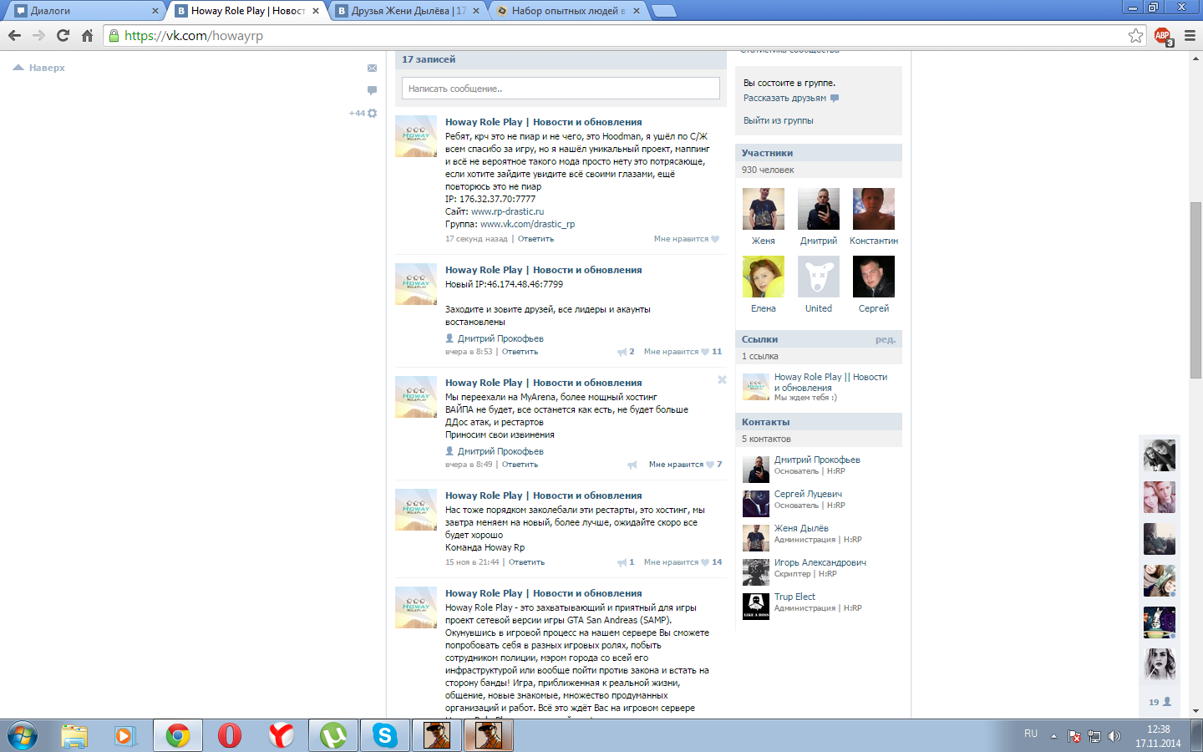Show hidden system tray icons
This screenshot has width=1203, height=752.
tap(1053, 736)
